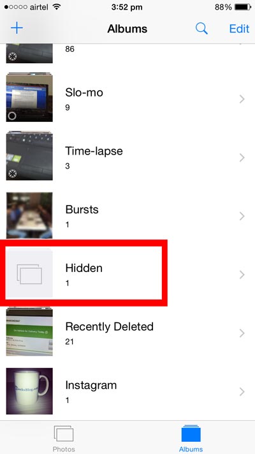Open Instagram mug photo thumbnail
Image resolution: width=255 pixels, height=454 pixels.
pyautogui.click(x=29, y=391)
